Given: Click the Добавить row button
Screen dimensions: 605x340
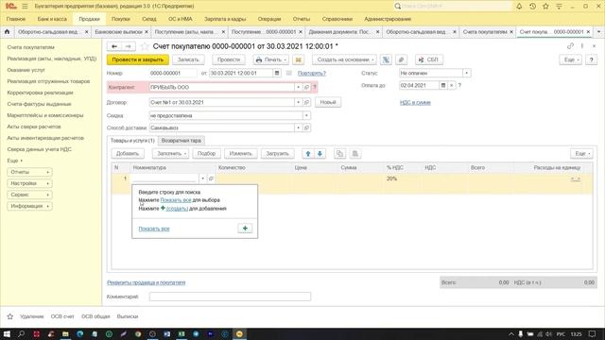Looking at the screenshot, I should 128,153.
